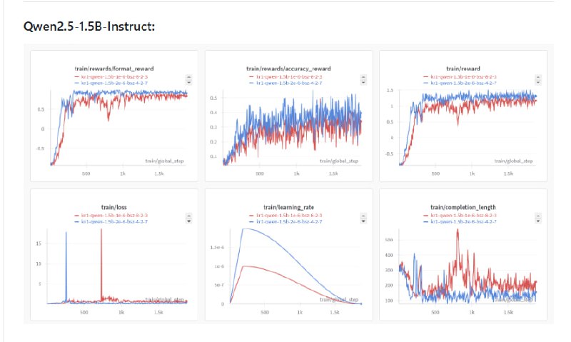Select the Qwen2.5-1.5B-Instruct heading
This screenshot has height=342, width=571.
[90, 26]
